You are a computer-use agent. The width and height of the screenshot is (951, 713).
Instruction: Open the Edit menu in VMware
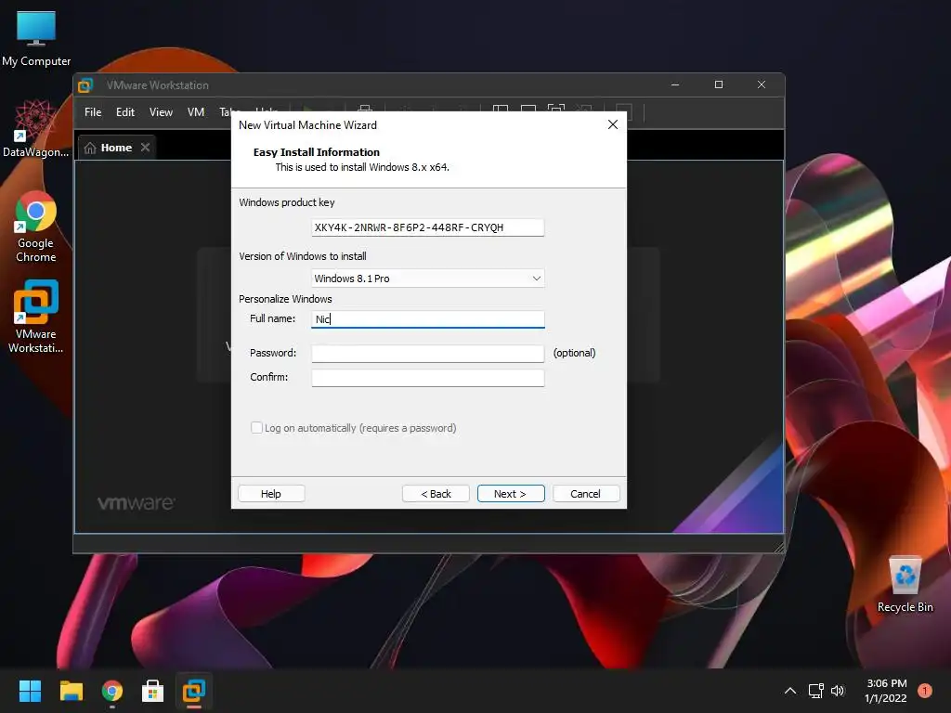pyautogui.click(x=125, y=112)
